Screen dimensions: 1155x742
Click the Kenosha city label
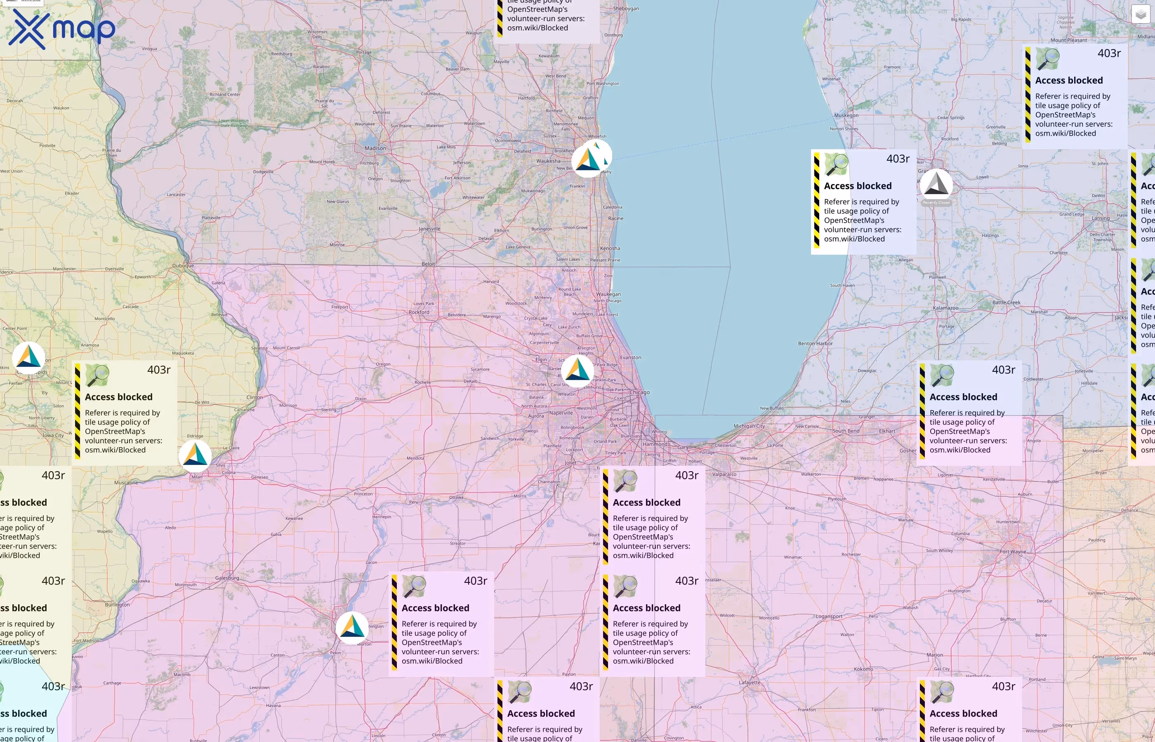coord(610,249)
